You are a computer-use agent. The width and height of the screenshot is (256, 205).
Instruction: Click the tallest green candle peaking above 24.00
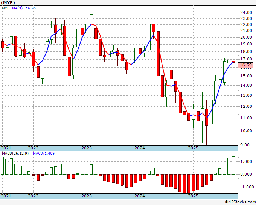click(x=91, y=19)
